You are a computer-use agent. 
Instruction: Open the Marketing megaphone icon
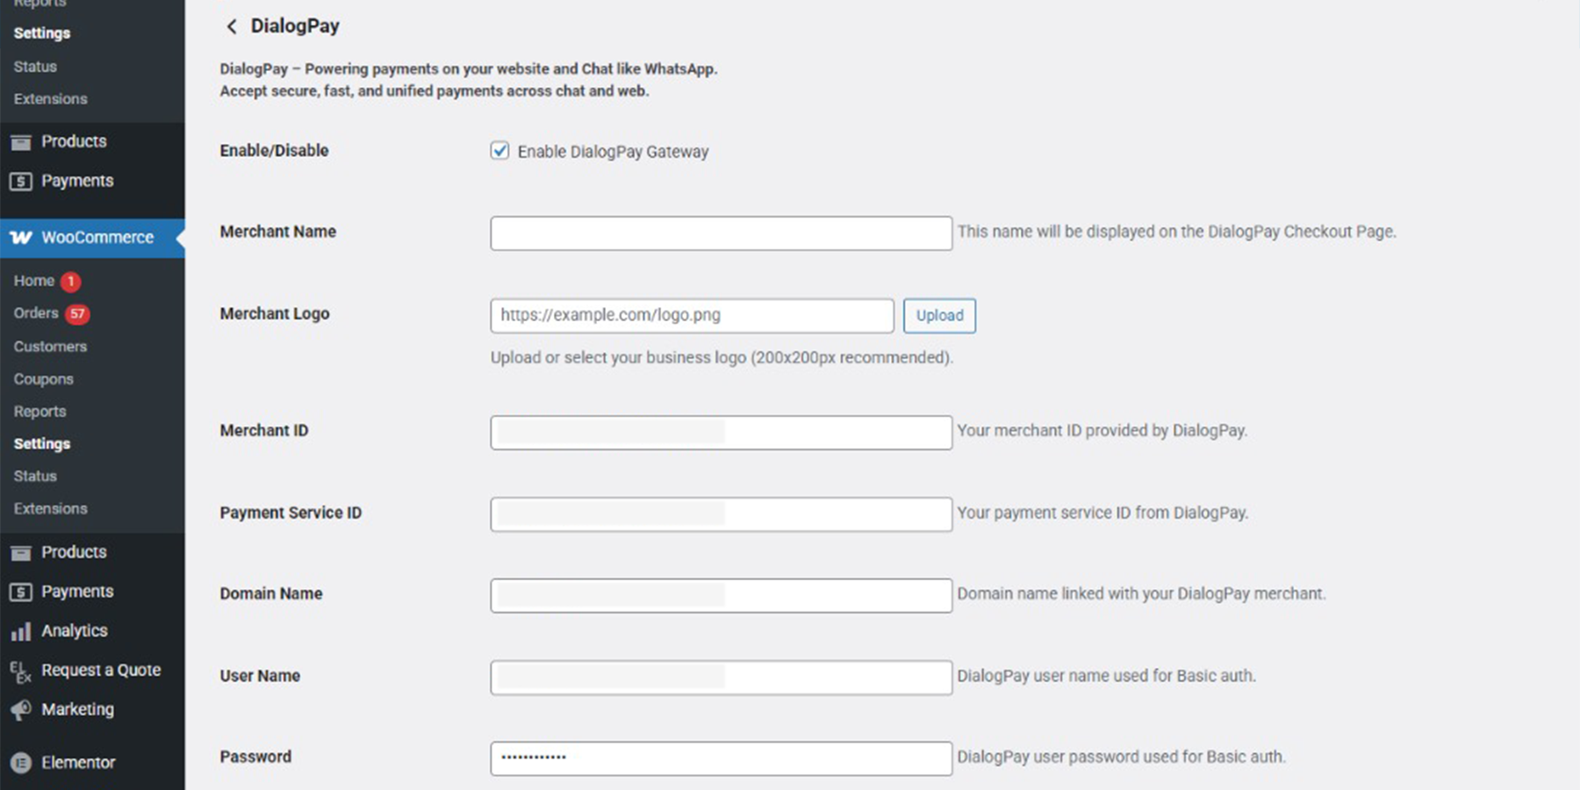pyautogui.click(x=22, y=709)
